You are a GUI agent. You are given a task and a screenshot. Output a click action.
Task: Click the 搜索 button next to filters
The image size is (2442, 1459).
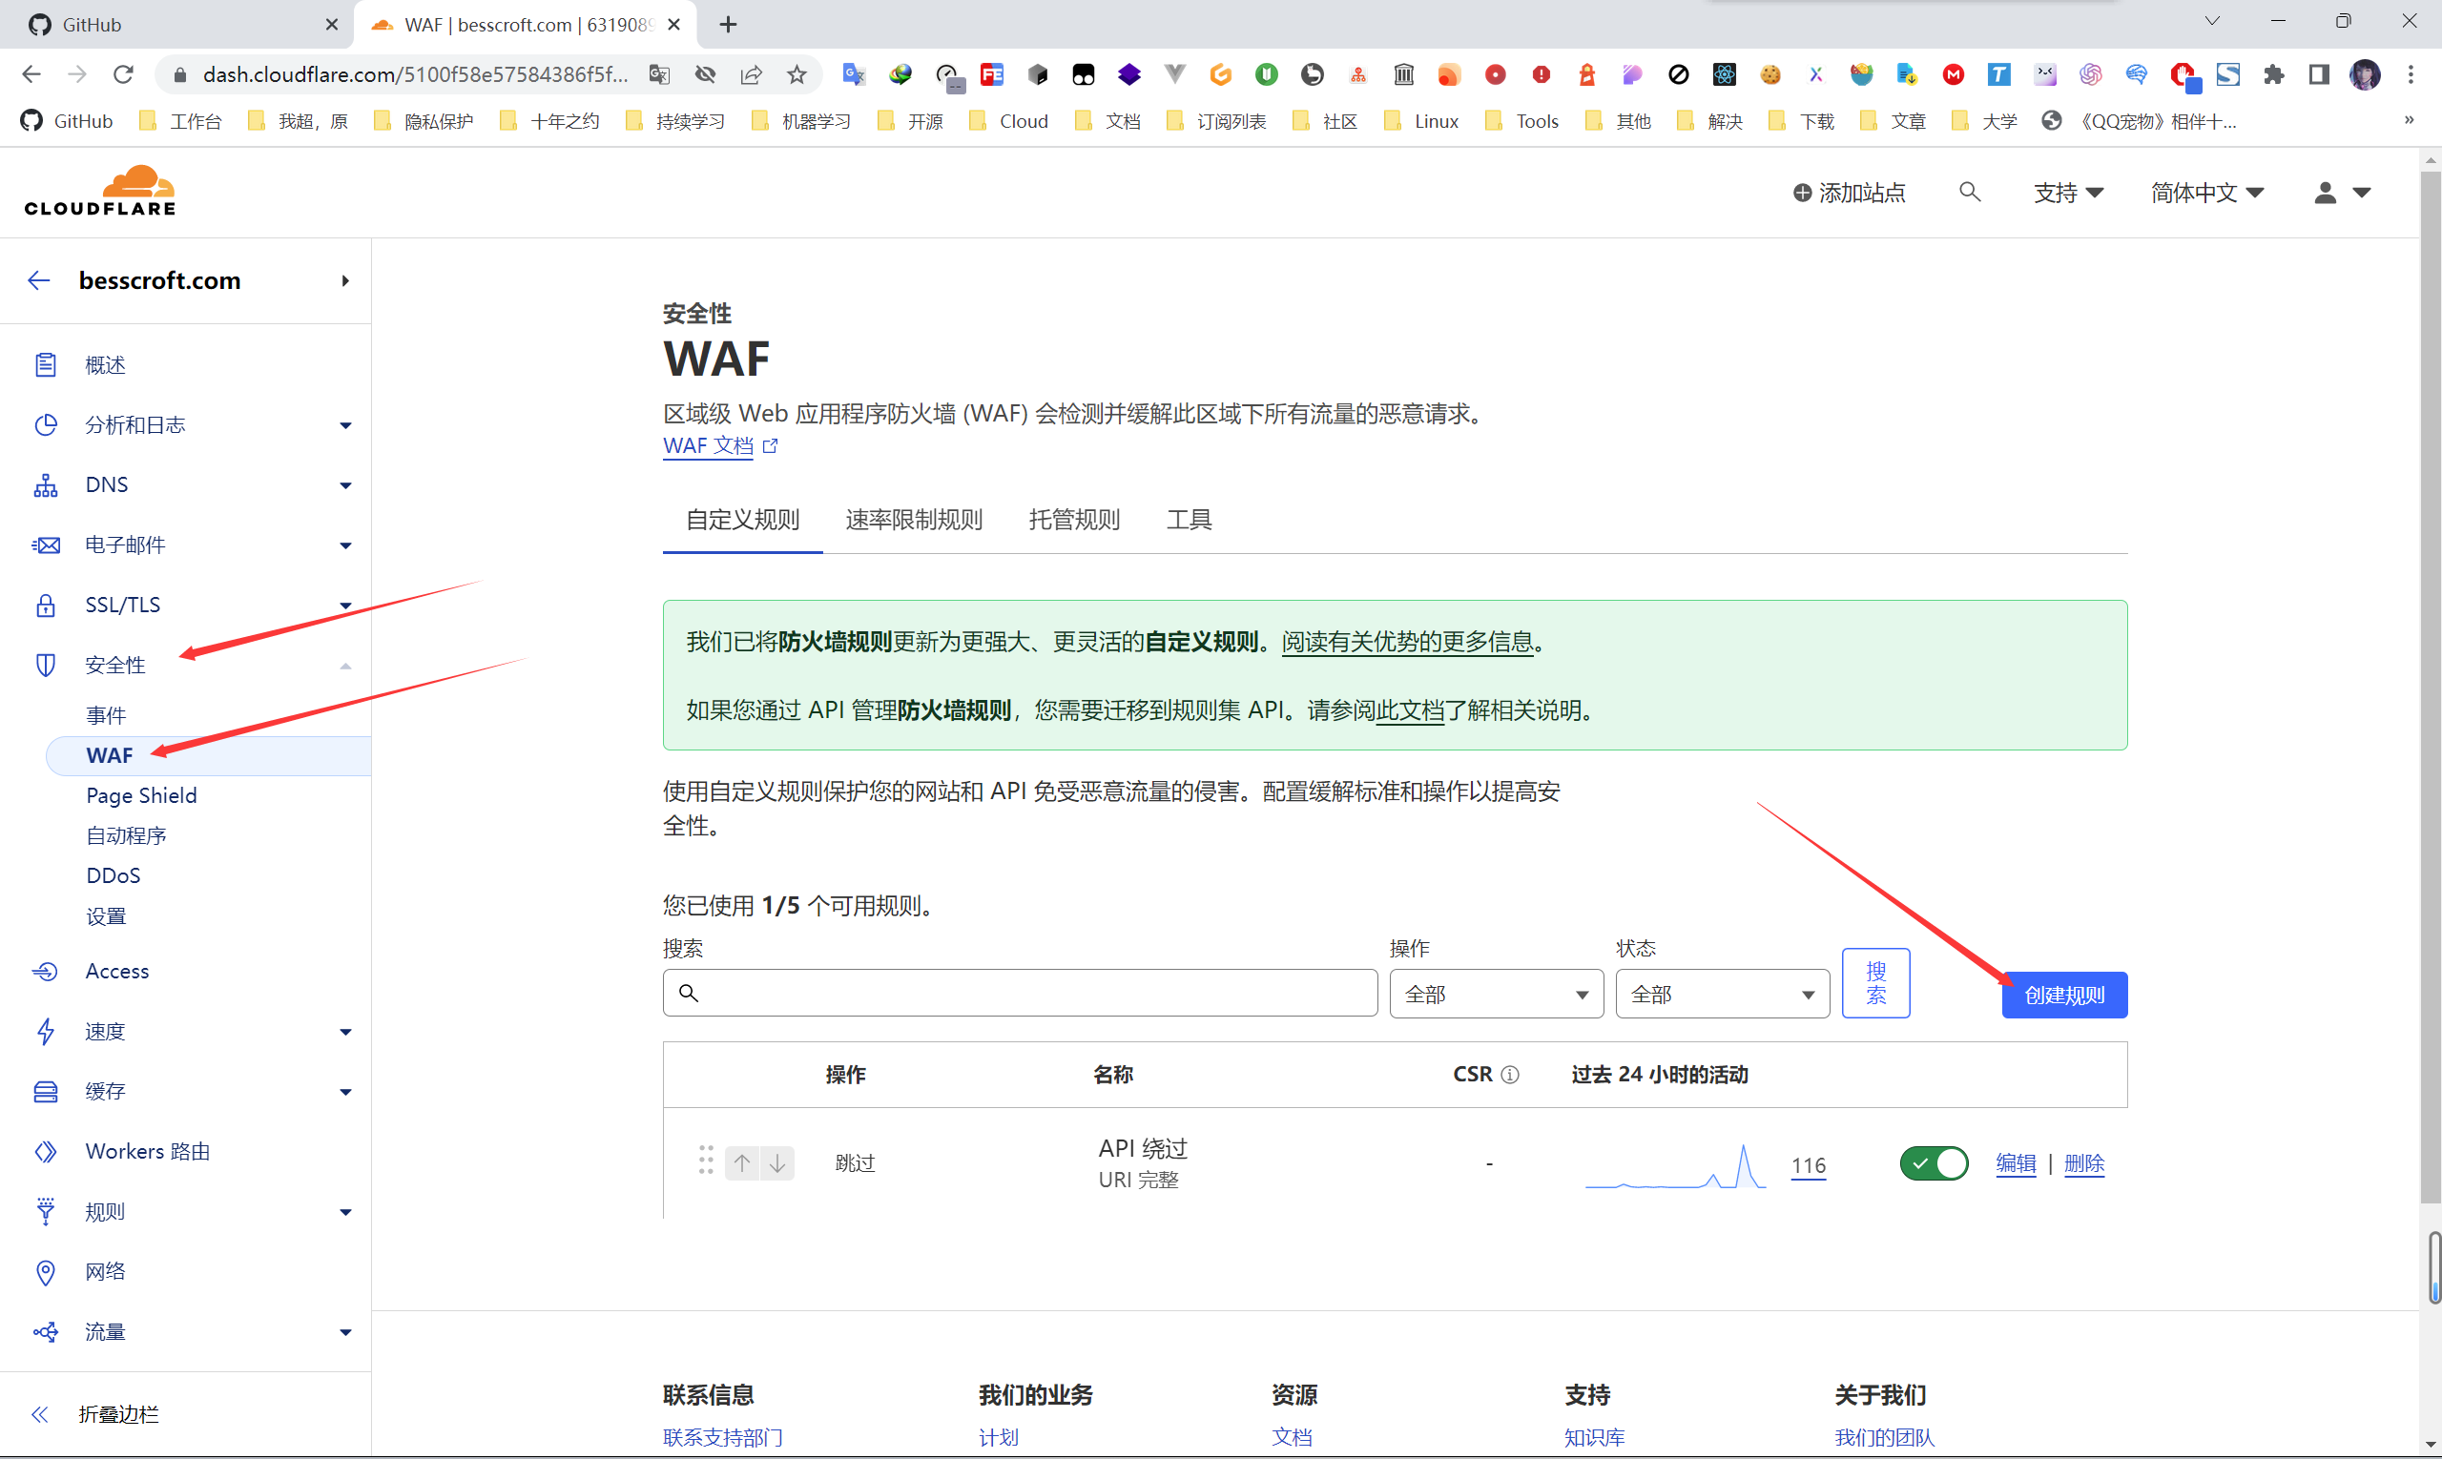click(1875, 983)
